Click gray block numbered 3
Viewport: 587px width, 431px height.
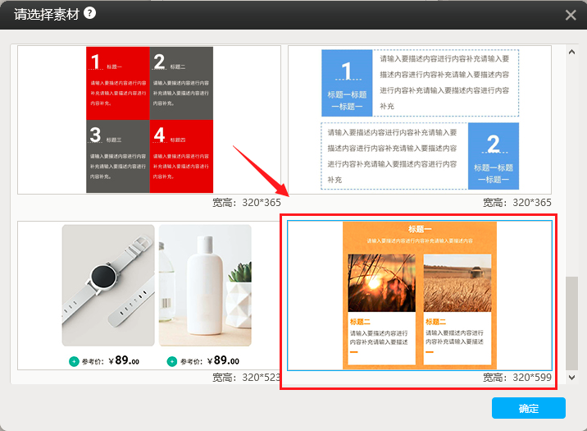tap(118, 156)
